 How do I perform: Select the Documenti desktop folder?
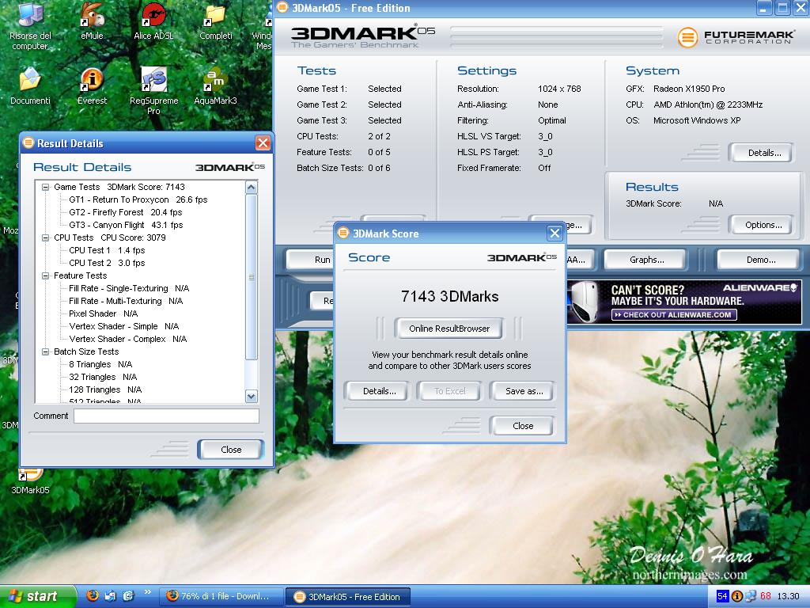click(x=30, y=85)
